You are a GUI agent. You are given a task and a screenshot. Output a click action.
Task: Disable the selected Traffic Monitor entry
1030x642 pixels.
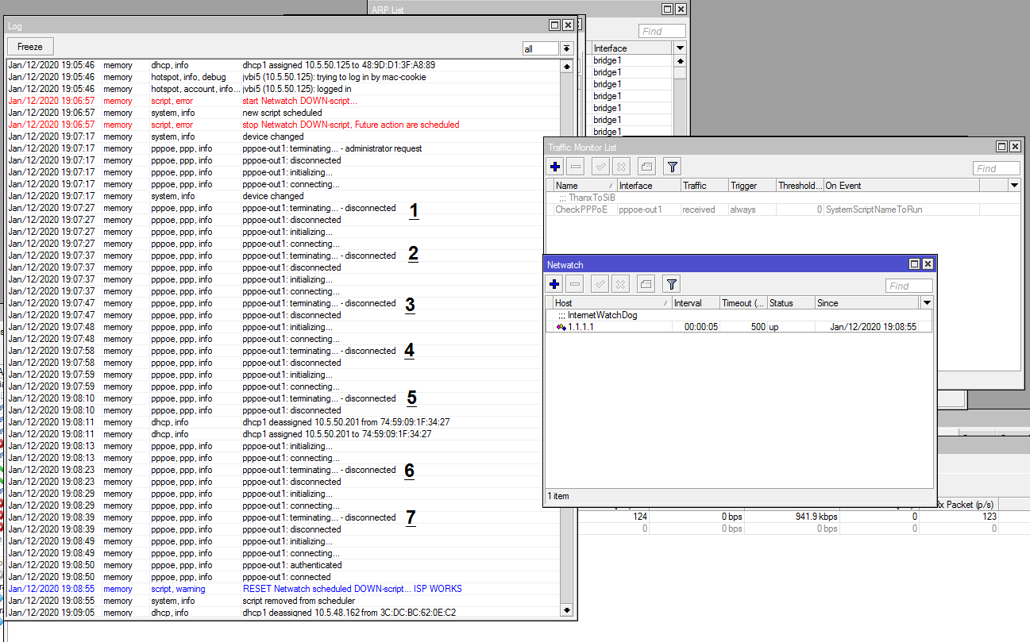(622, 167)
